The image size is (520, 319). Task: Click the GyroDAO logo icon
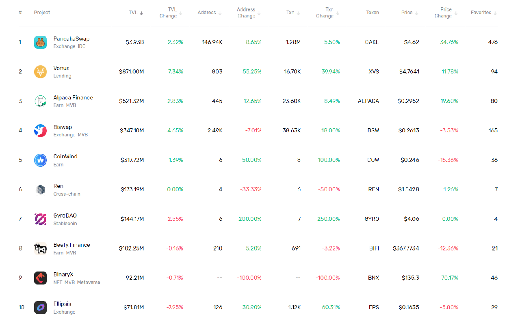(x=40, y=219)
